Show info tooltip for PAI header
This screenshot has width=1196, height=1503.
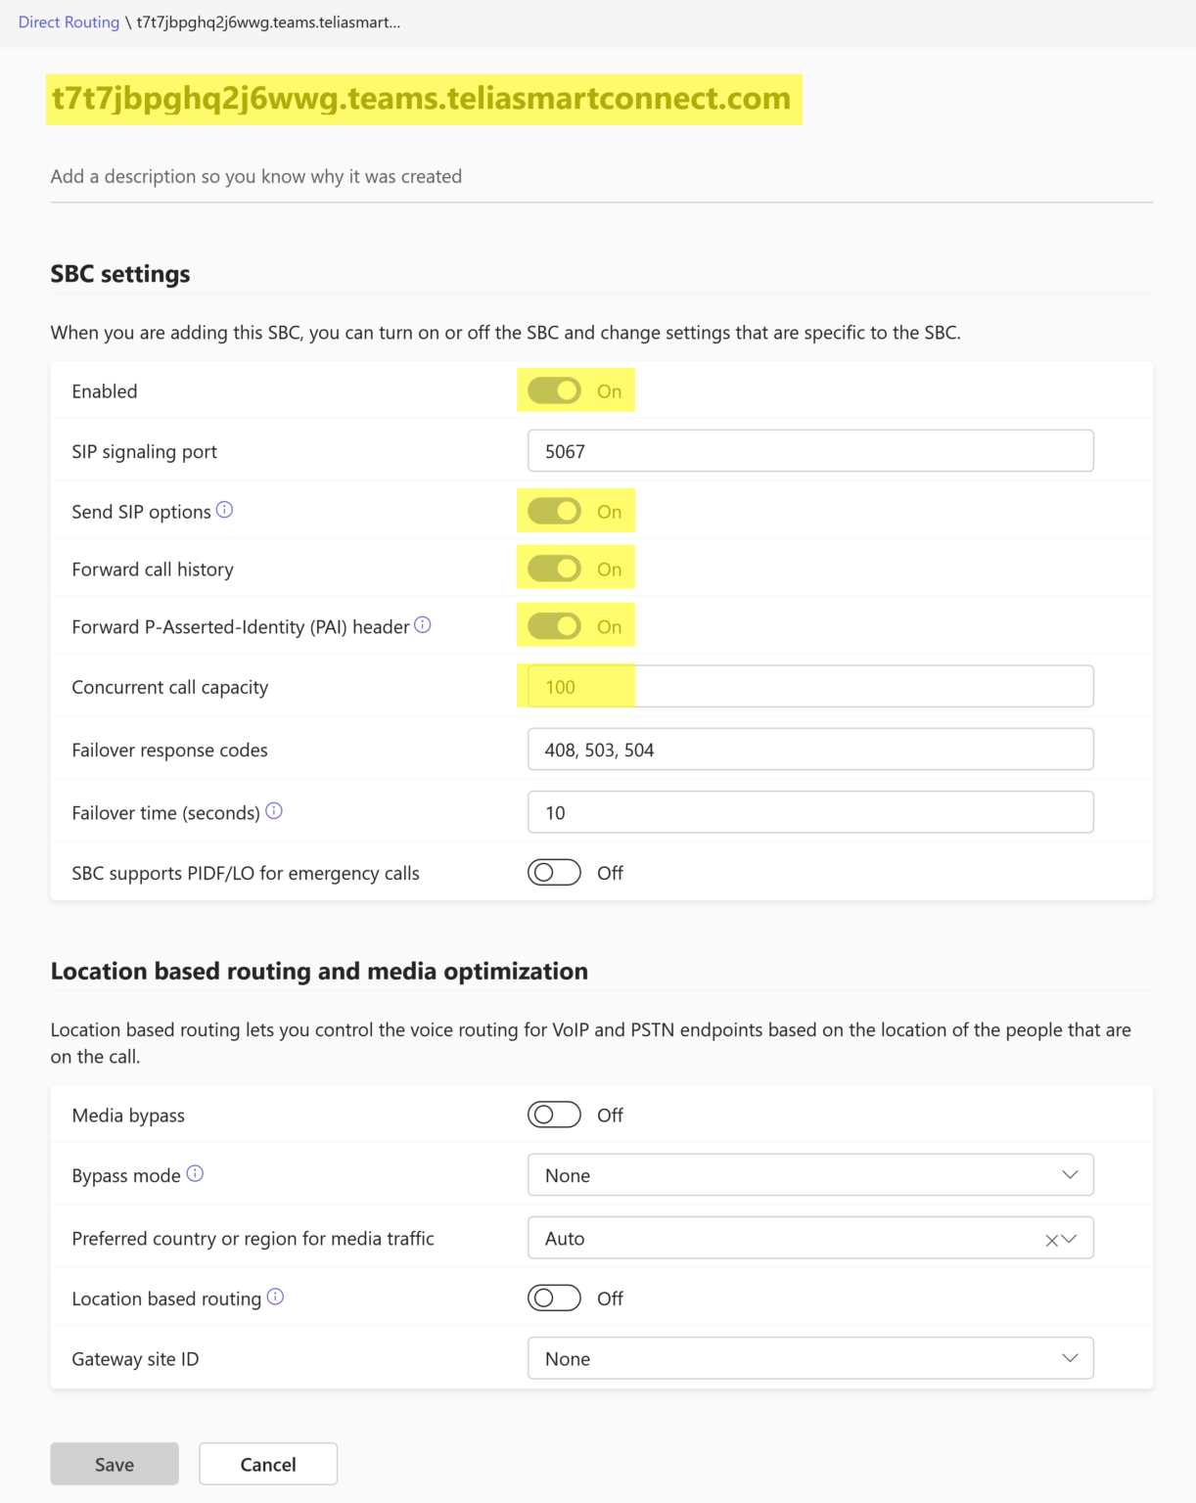(423, 625)
